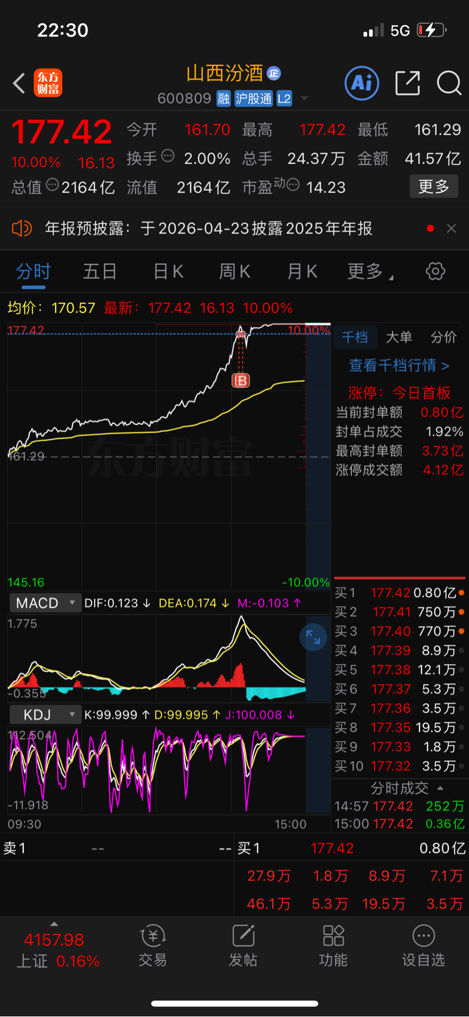Dismiss the 年报预披露 notice
Image resolution: width=469 pixels, height=1017 pixels.
point(451,228)
